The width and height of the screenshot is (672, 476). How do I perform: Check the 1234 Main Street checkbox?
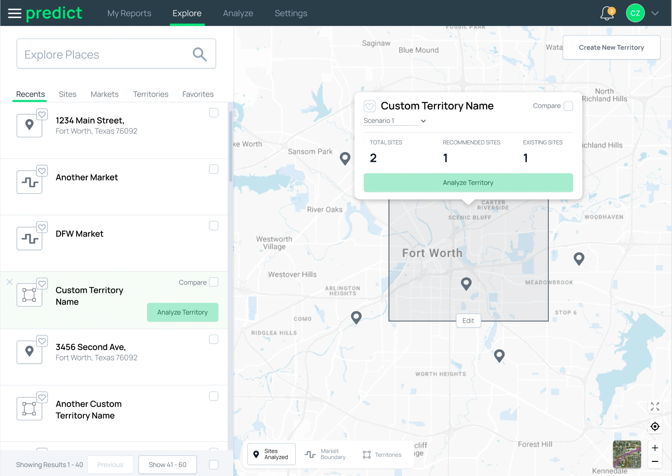click(x=214, y=113)
